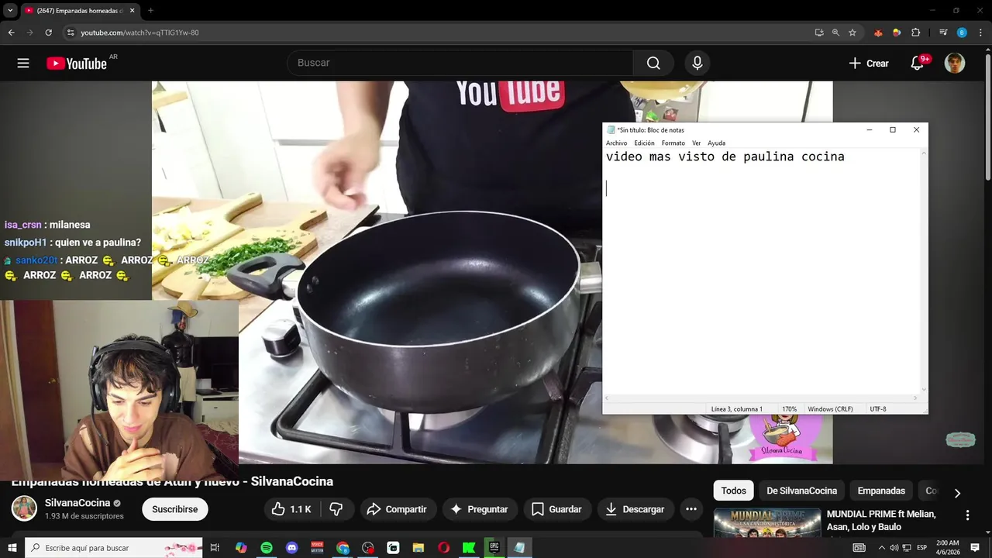Focus the YouTube Buscar search box

(x=460, y=64)
